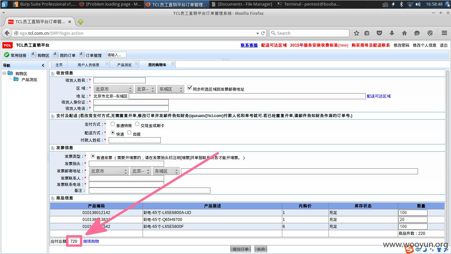
Task: Open Firefox hamburger menu
Action: click(x=444, y=33)
